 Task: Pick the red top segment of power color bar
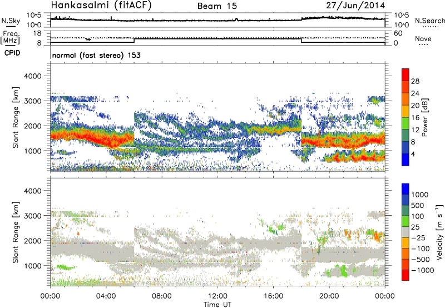[x=406, y=75]
